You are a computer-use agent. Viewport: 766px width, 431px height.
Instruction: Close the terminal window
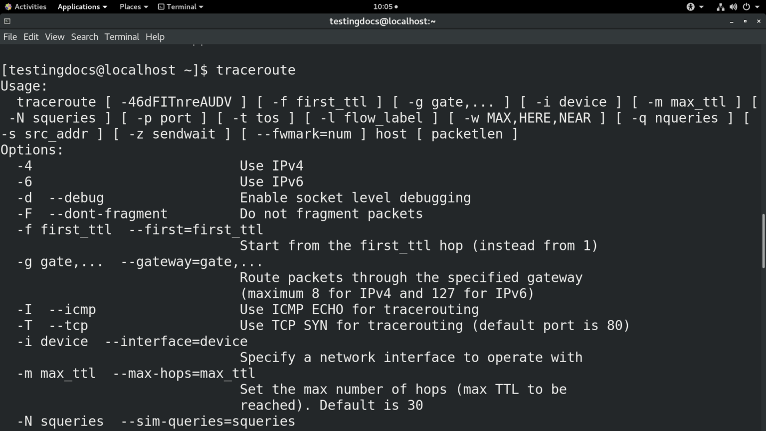point(759,21)
